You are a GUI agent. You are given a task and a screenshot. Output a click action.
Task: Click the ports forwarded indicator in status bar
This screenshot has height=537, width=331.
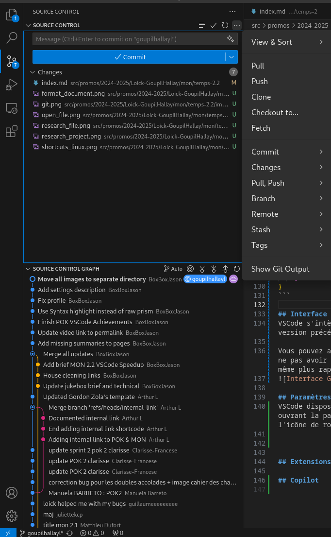118,533
